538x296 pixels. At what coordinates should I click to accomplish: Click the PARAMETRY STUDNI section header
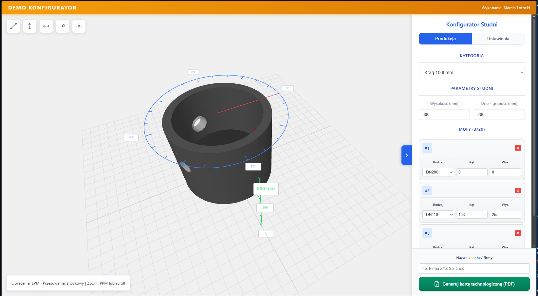(472, 89)
